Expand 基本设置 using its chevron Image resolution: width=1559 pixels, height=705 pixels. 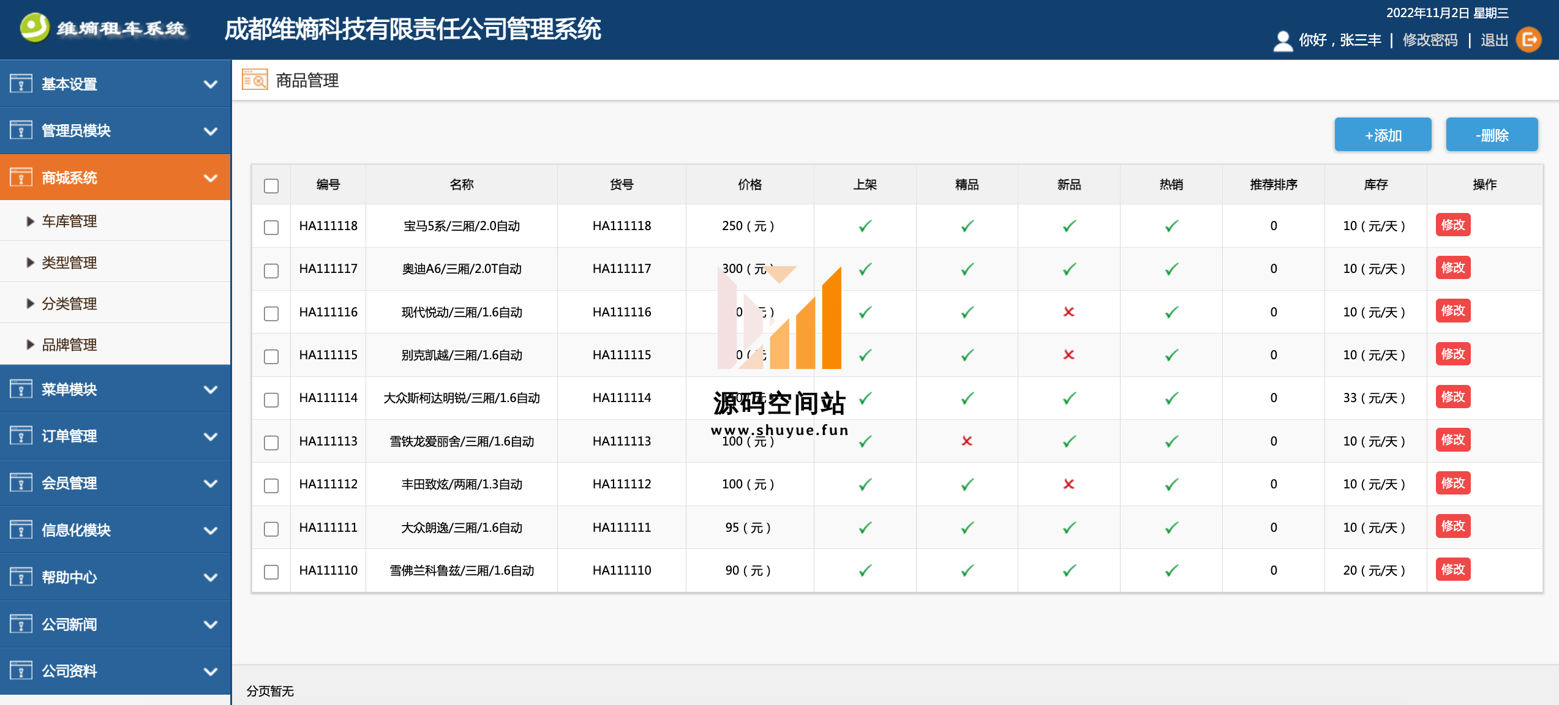click(211, 84)
